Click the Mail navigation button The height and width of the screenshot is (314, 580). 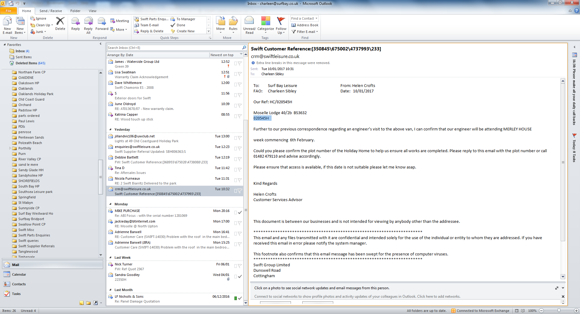point(53,265)
